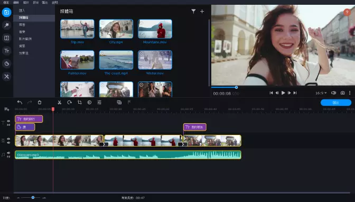This screenshot has height=202, width=355.
Task: Select the highlighted media bin sidebar tab
Action: [34, 17]
